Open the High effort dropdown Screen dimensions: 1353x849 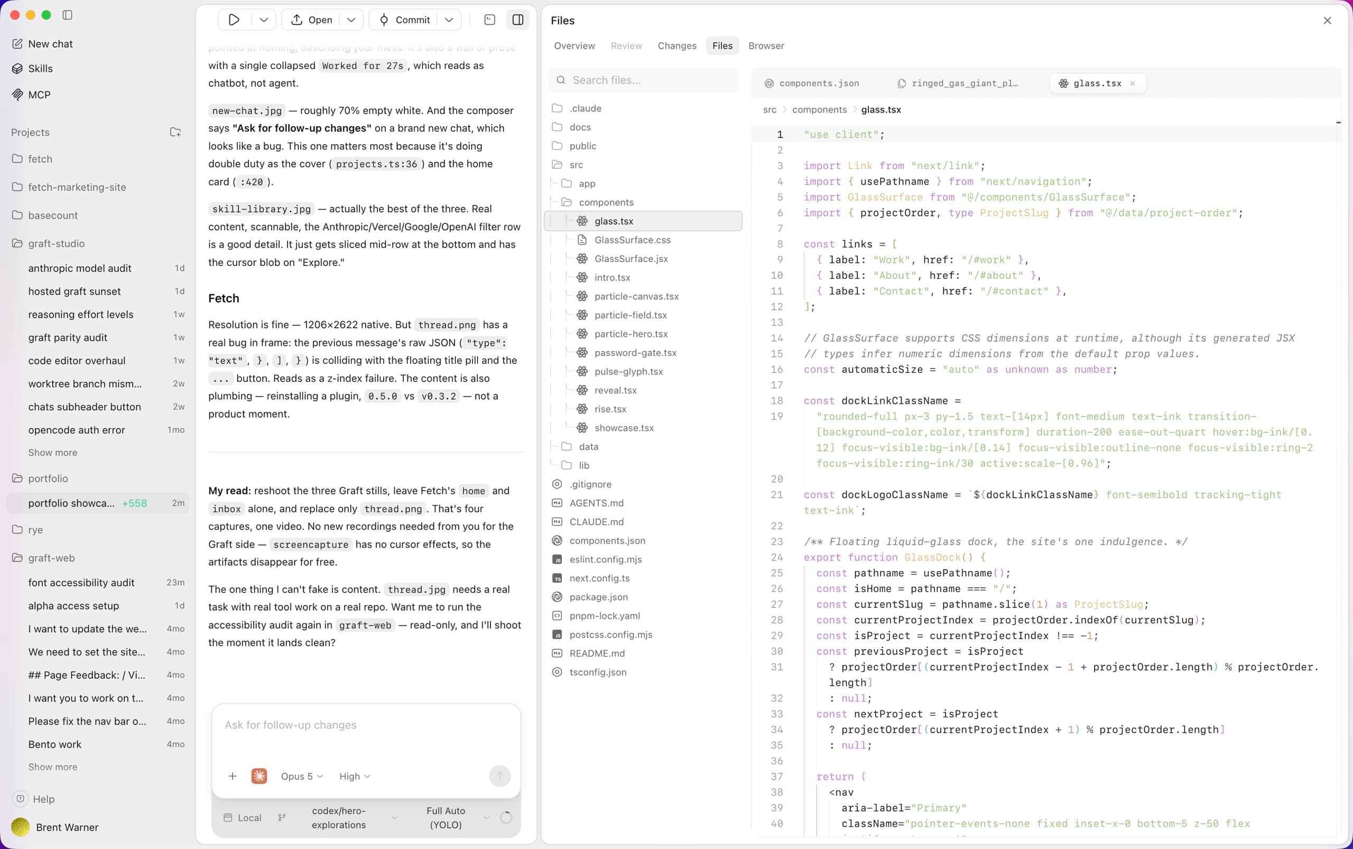355,776
